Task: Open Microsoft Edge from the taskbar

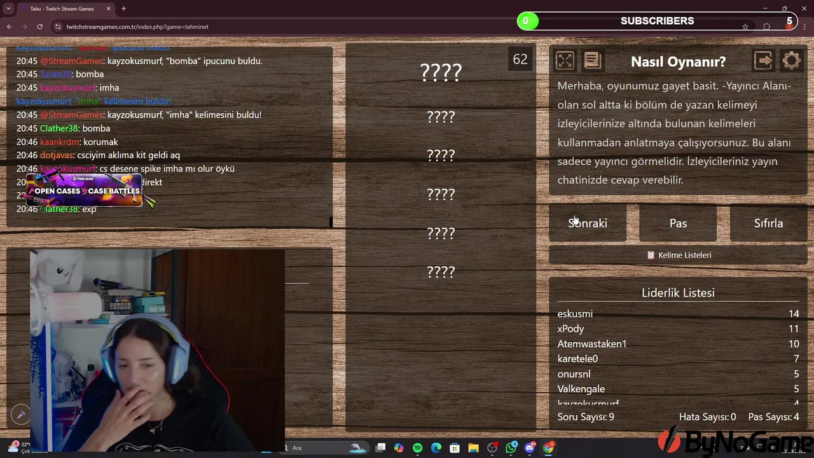Action: (x=436, y=448)
